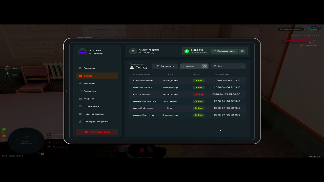Click the Пожертвувати donate button
The image size is (324, 182).
(x=225, y=51)
